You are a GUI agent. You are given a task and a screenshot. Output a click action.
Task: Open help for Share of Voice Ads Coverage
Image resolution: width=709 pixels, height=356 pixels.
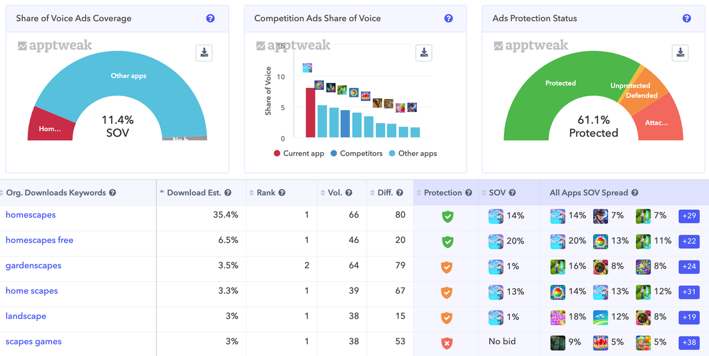[210, 18]
